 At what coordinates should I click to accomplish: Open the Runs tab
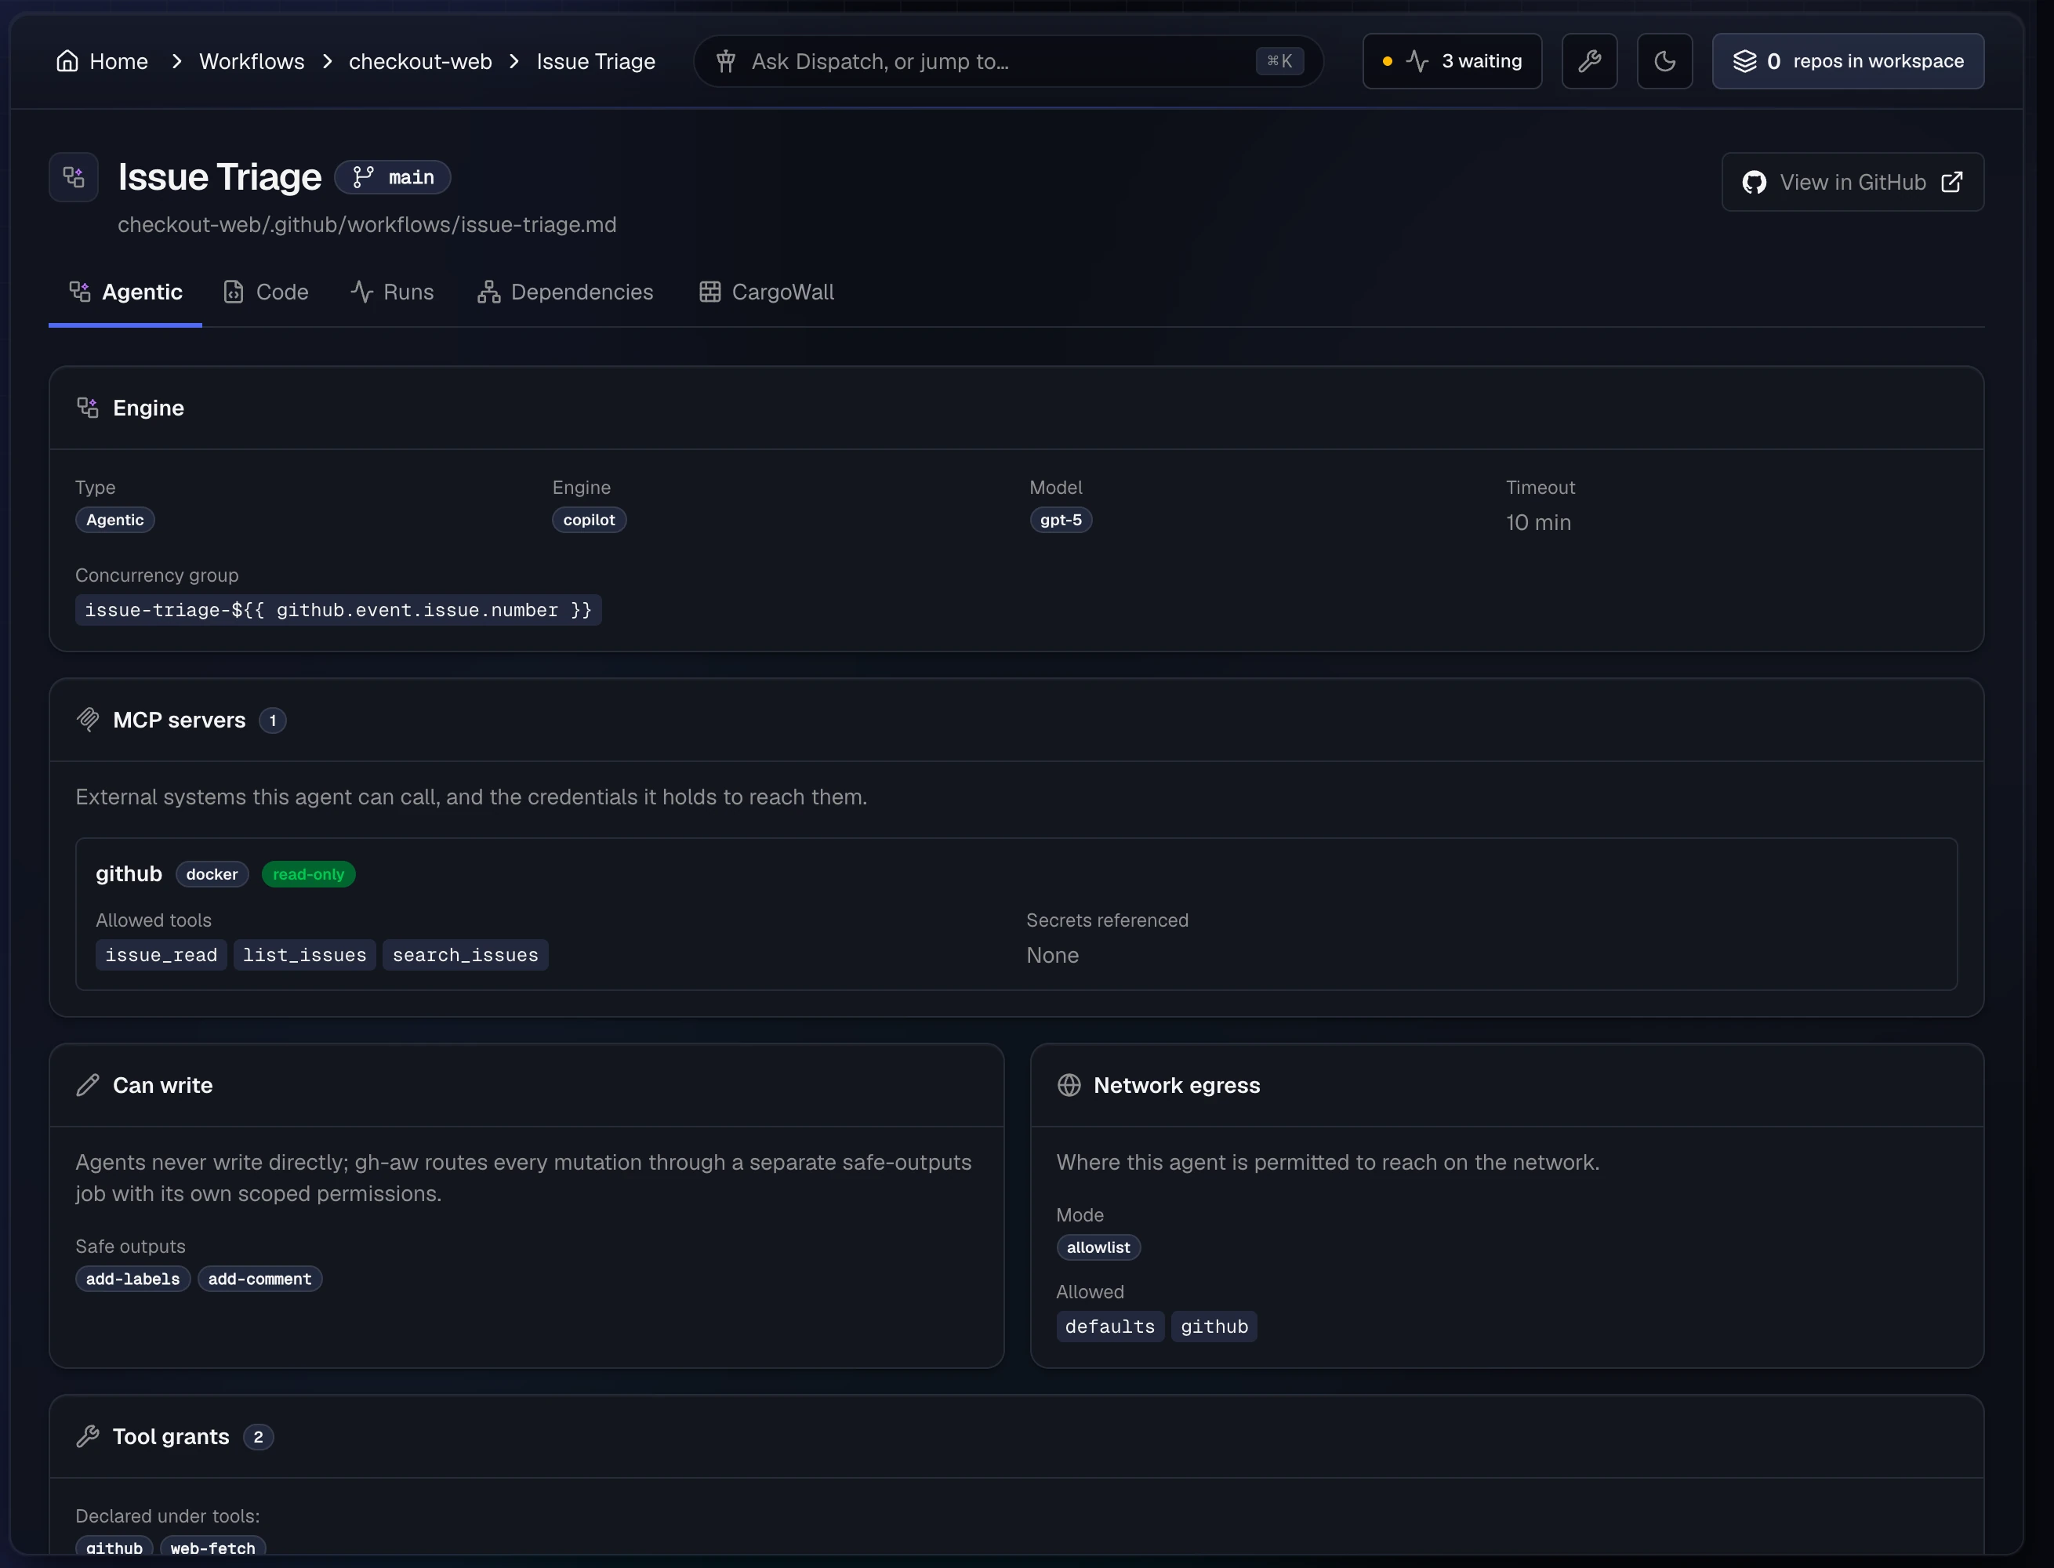coord(392,292)
